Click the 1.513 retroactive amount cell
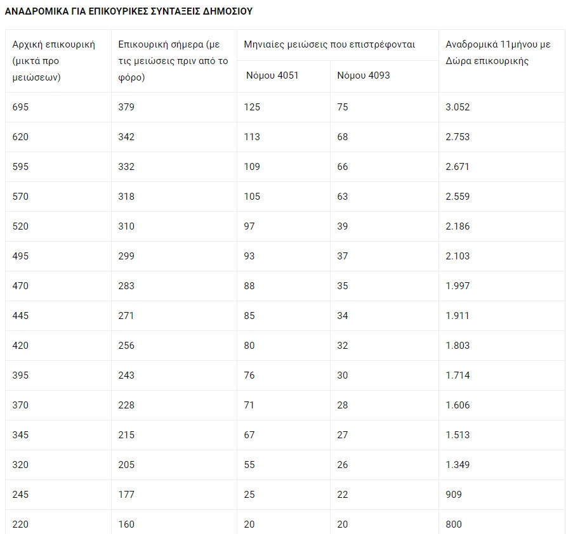This screenshot has height=534, width=566. pyautogui.click(x=457, y=435)
